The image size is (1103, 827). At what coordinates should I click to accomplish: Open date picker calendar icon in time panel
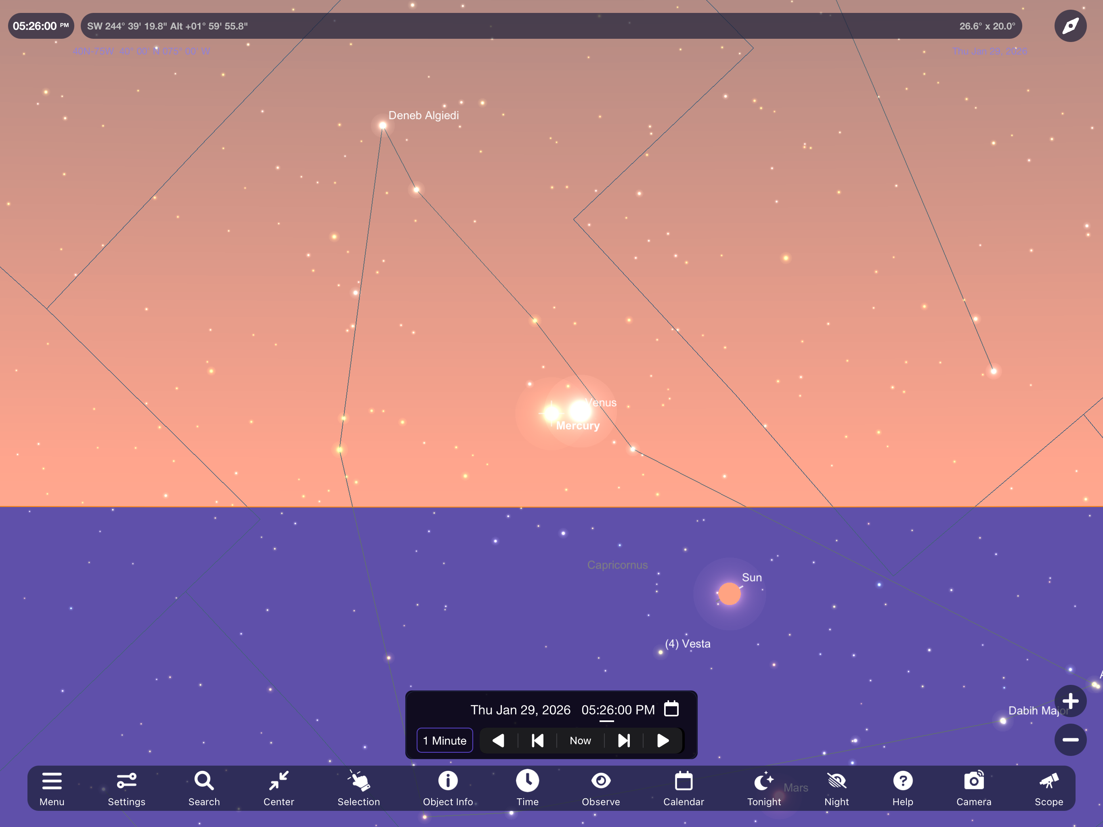pos(671,709)
